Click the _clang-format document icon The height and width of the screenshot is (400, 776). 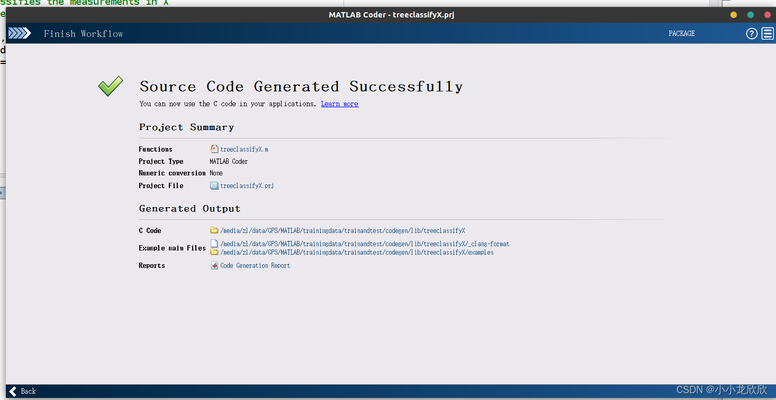click(214, 244)
